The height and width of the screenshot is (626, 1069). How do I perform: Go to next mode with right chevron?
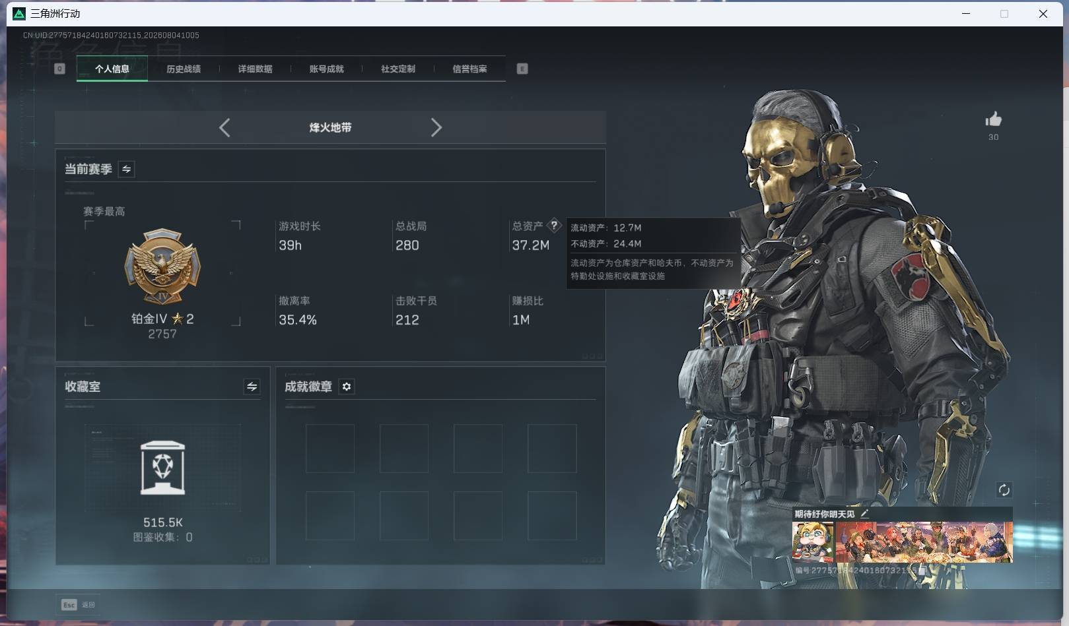(x=436, y=127)
